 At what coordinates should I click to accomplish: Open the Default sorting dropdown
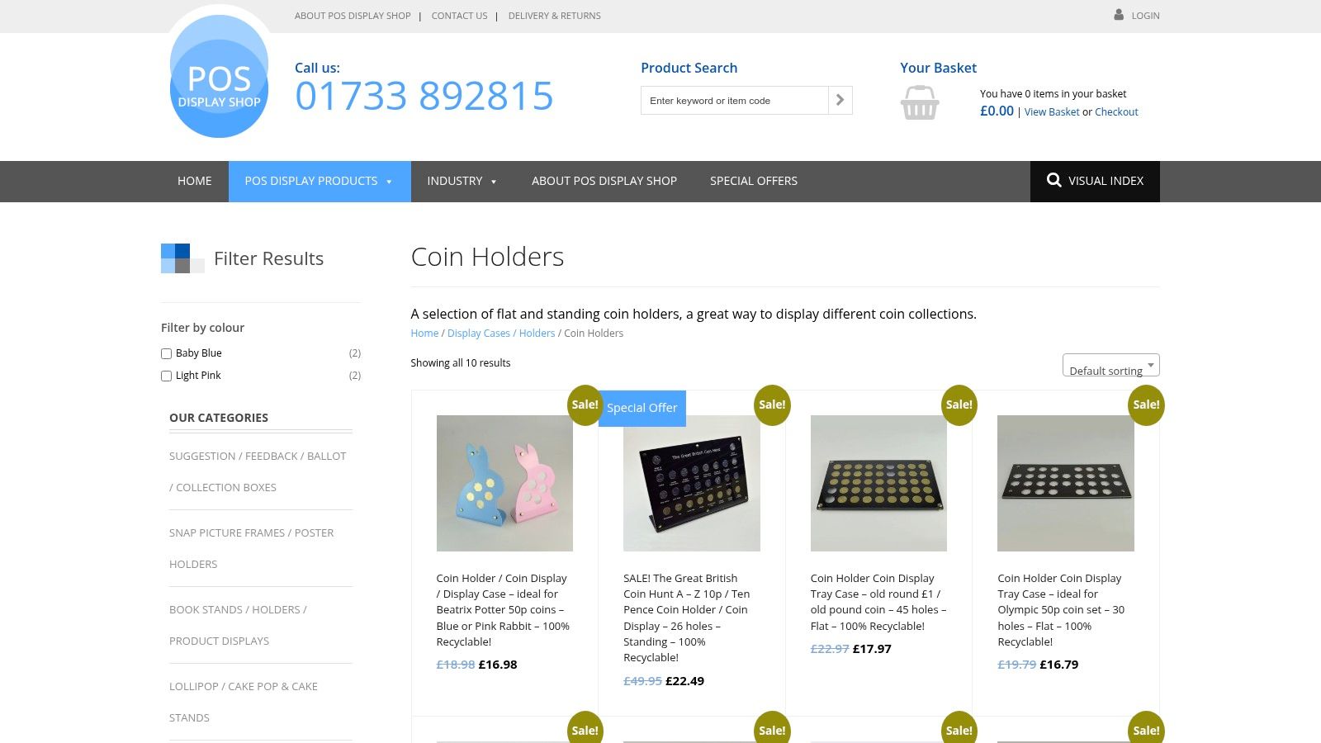(1110, 365)
